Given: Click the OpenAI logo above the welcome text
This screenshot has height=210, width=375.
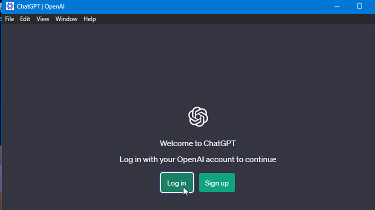Looking at the screenshot, I should pyautogui.click(x=198, y=116).
